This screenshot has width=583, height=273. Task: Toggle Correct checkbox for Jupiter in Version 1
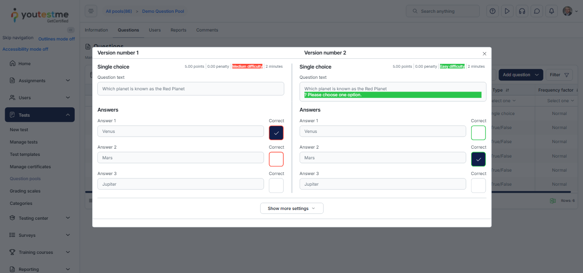(276, 186)
